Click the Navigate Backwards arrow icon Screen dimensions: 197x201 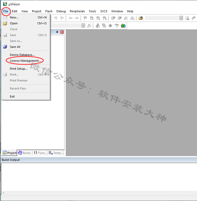(71, 18)
